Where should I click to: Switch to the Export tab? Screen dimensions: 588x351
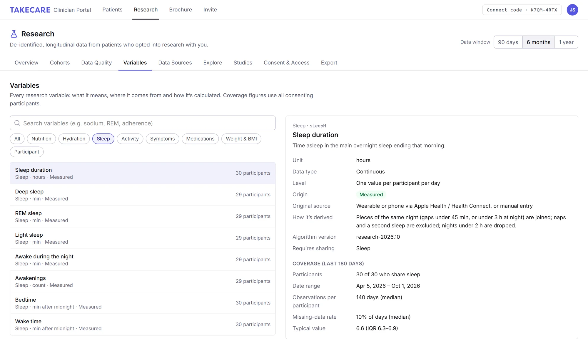tap(329, 63)
